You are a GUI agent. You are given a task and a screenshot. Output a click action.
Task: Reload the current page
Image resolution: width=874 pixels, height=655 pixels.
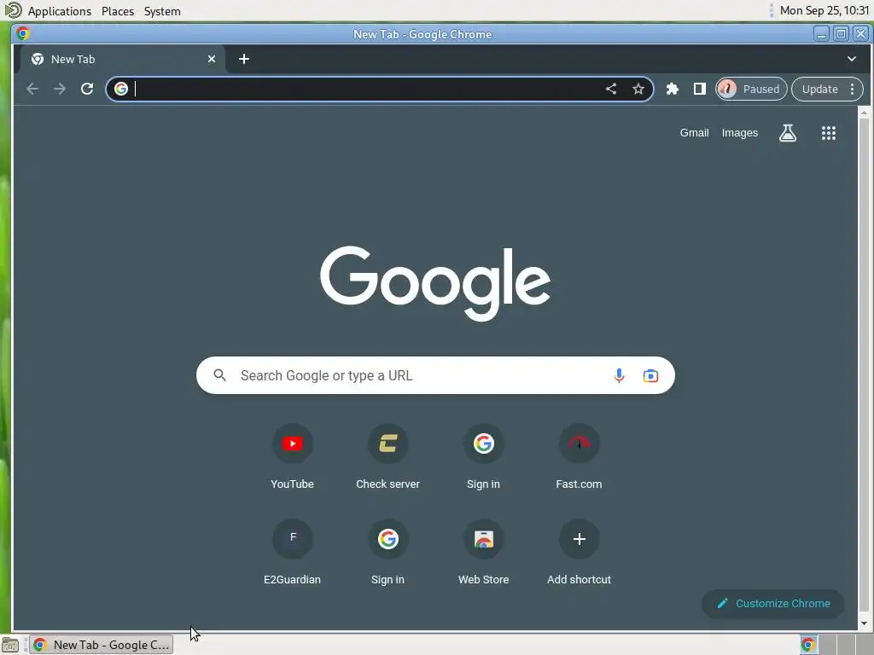point(87,89)
